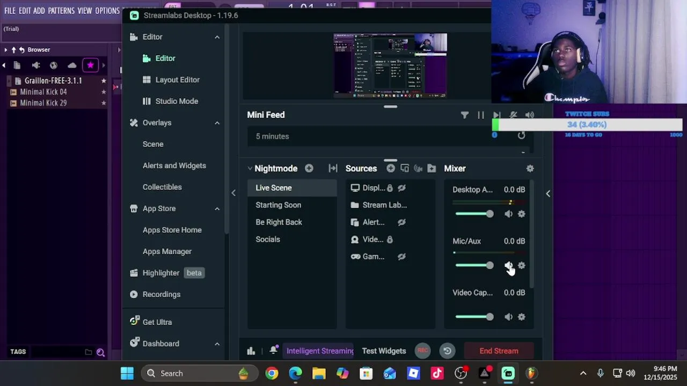Viewport: 687px width, 386px height.
Task: Expand chat panel with right-side chevron
Action: [548, 193]
